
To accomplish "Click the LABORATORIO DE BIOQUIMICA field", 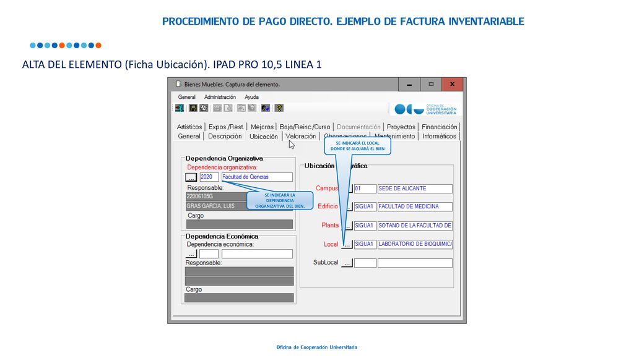I will coord(415,244).
